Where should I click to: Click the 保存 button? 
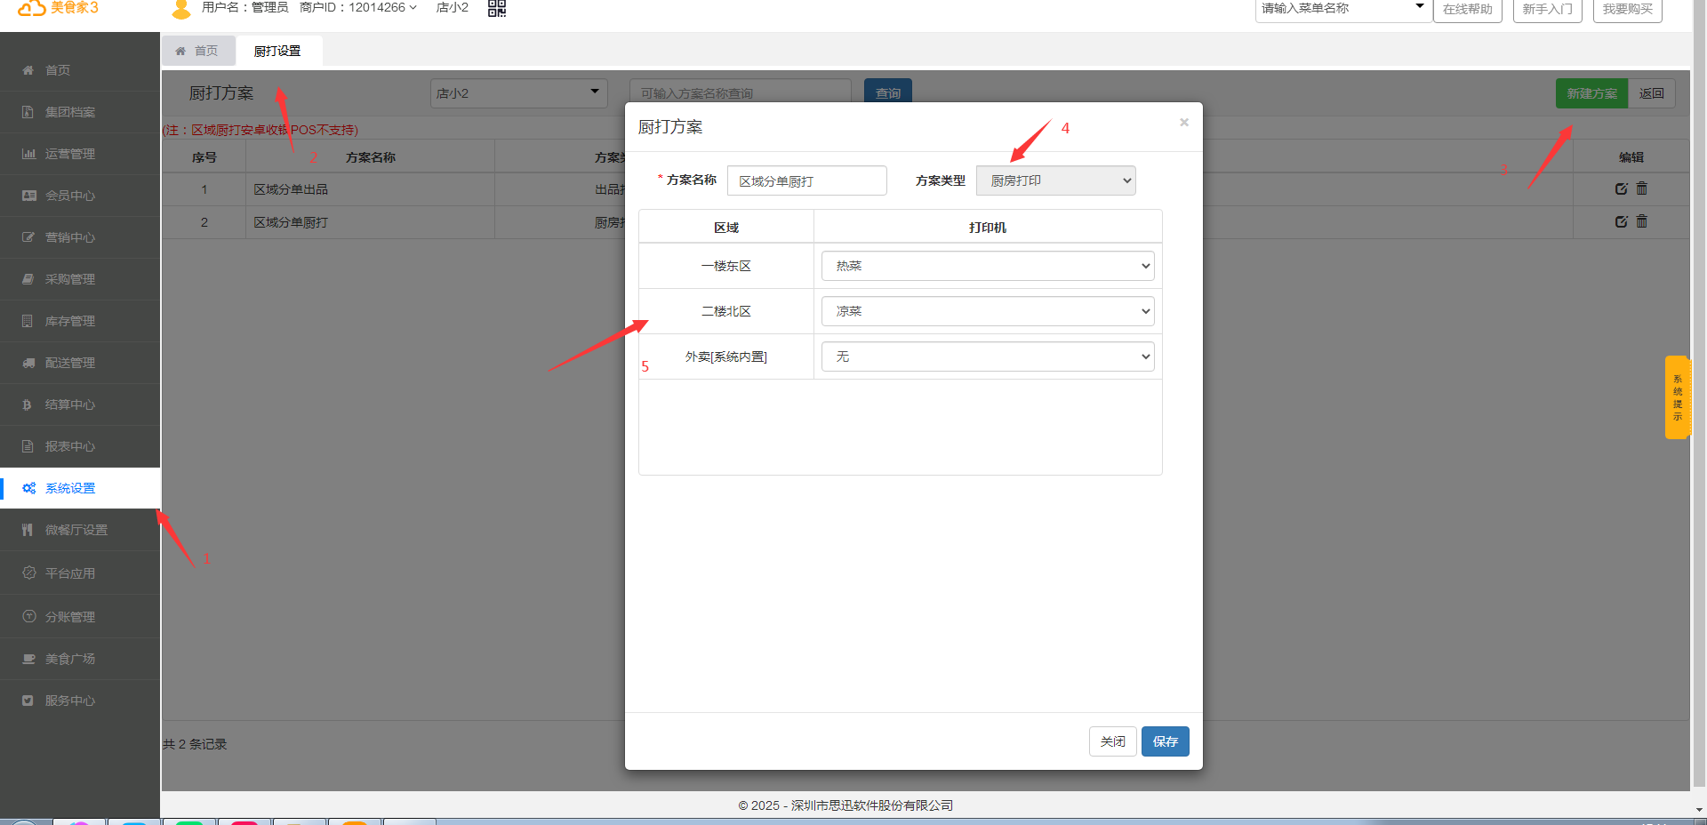tap(1165, 741)
